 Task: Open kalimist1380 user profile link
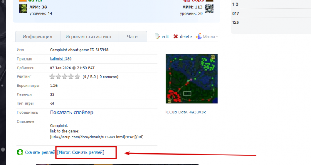coord(61,58)
